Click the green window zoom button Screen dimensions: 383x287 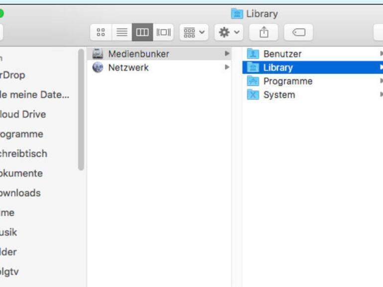click(0, 13)
